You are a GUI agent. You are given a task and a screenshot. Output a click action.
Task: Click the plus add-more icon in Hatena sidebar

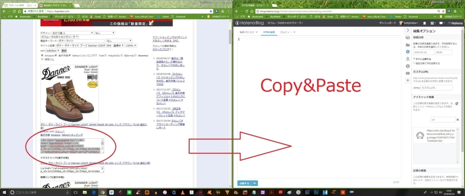(408, 80)
